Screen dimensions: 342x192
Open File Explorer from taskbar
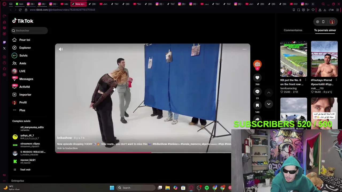168,188
